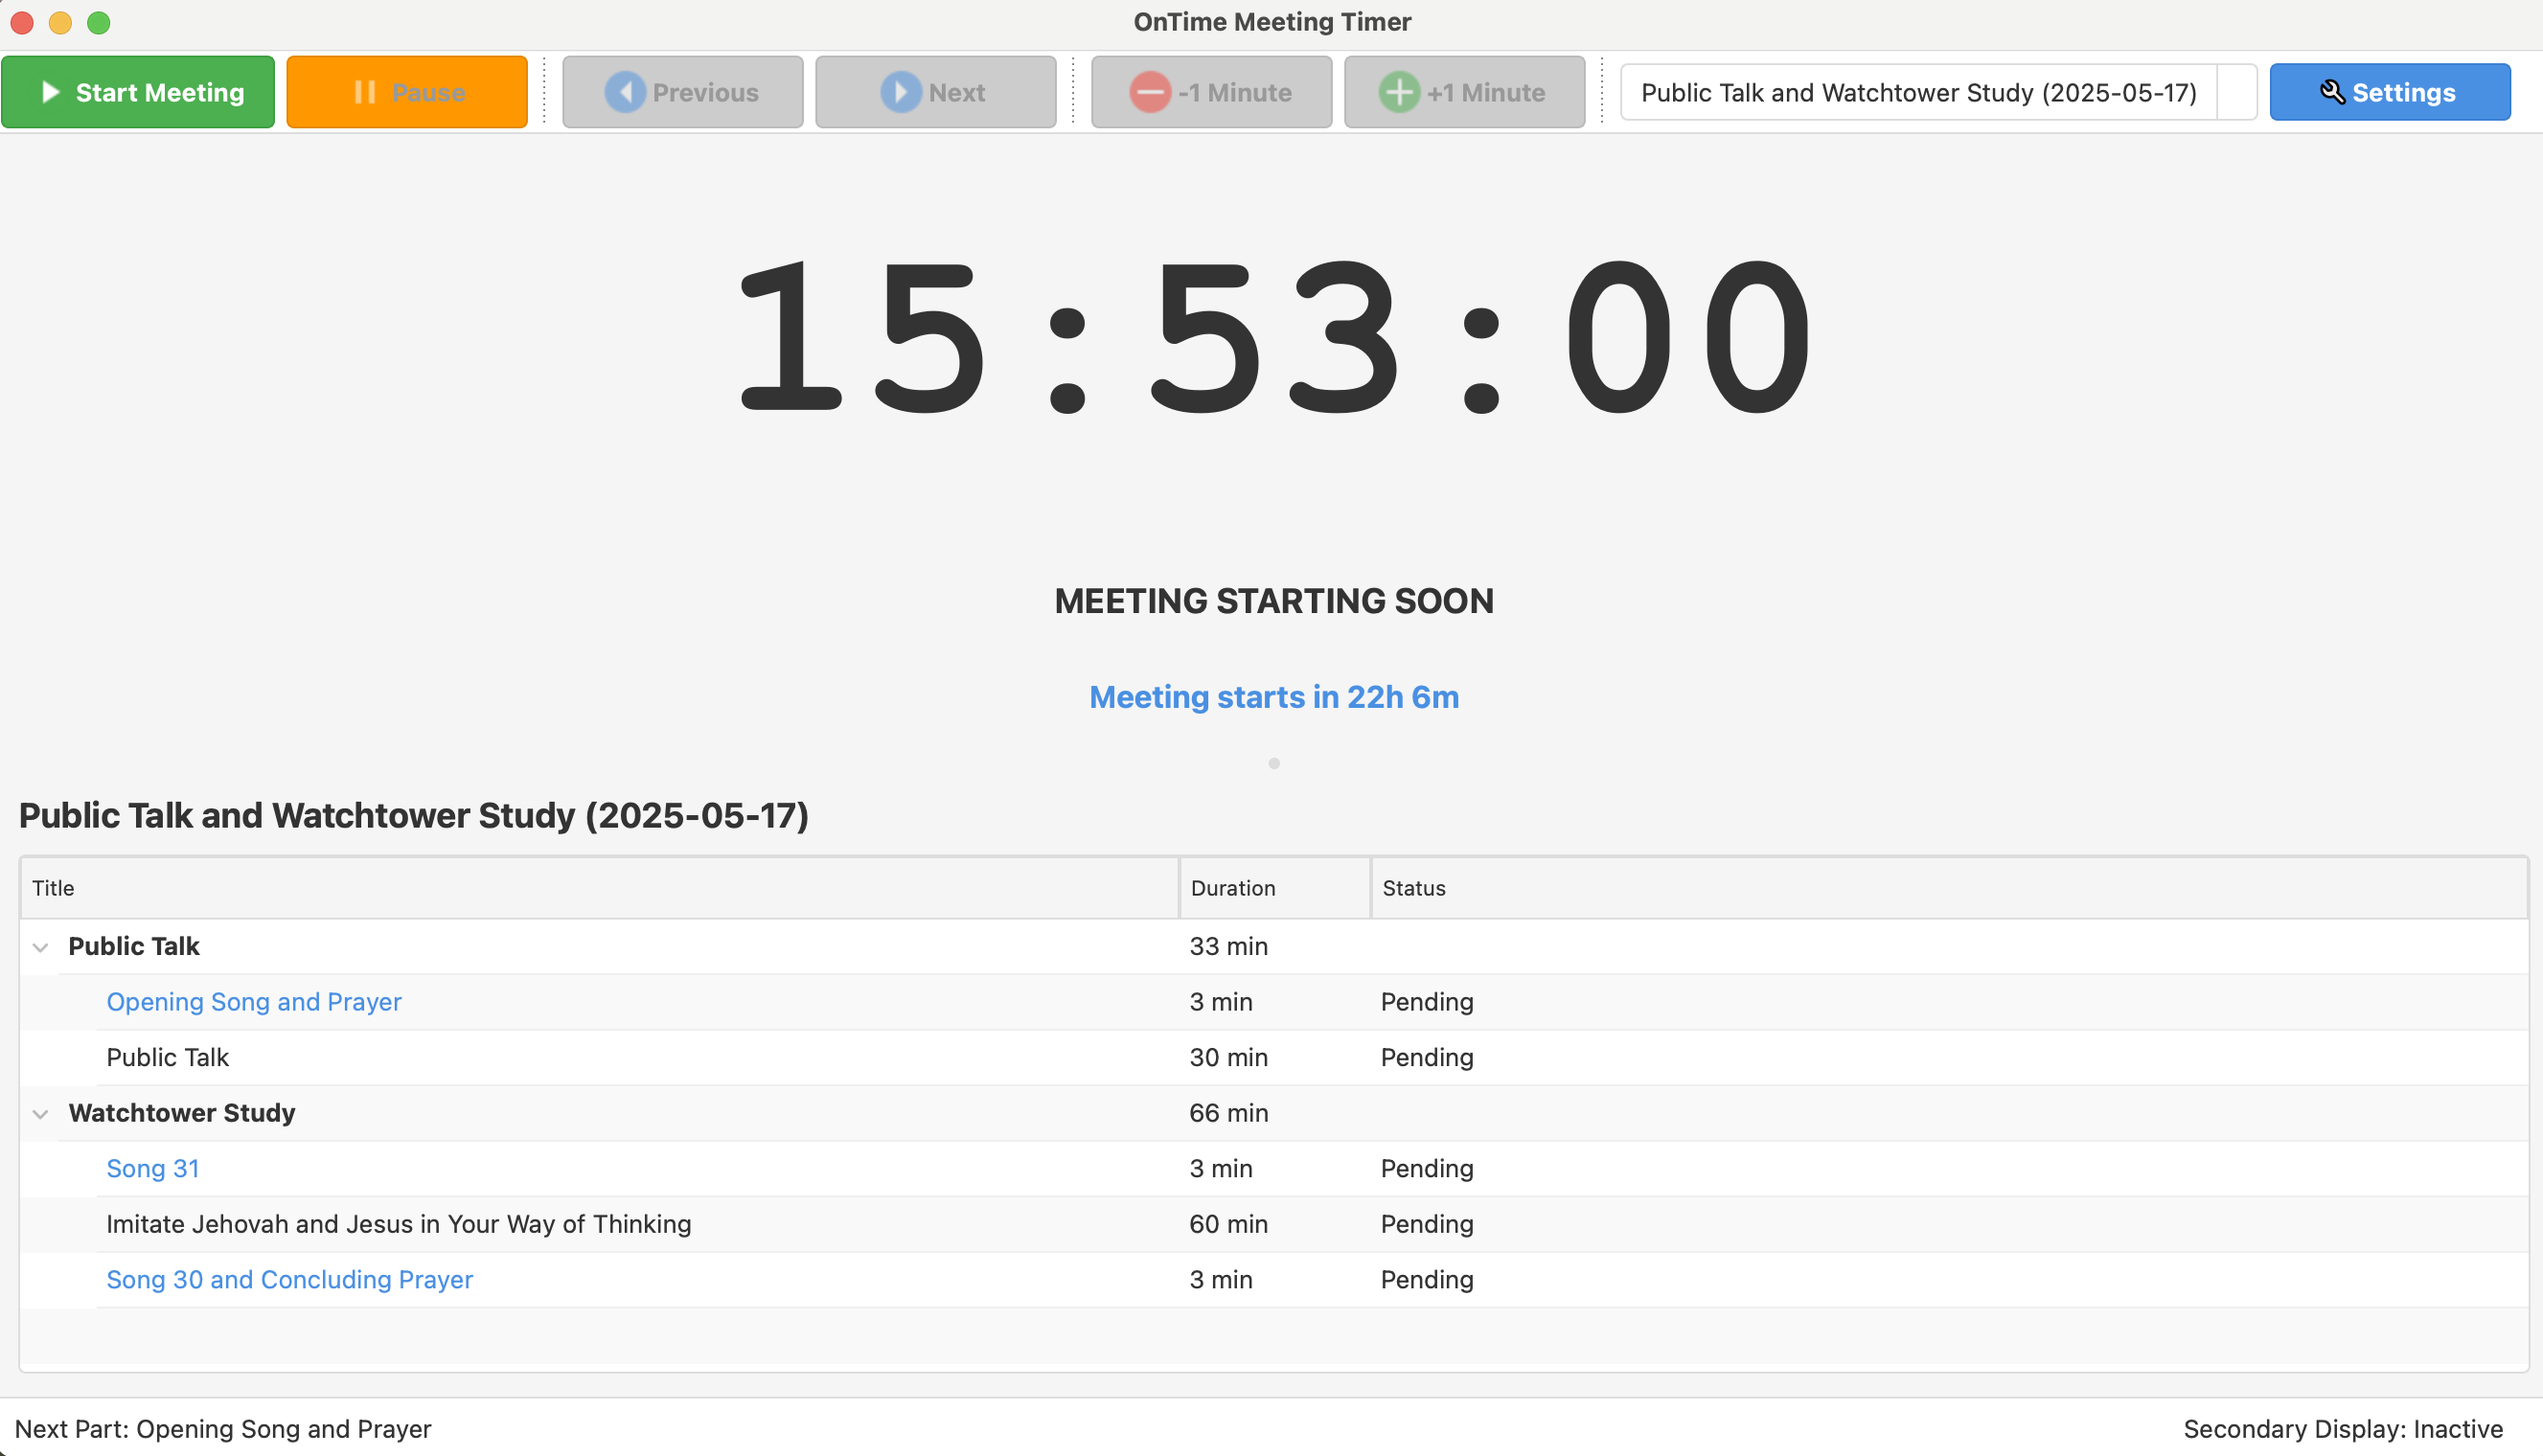
Task: Click the 60 min duration cell
Action: pyautogui.click(x=1228, y=1224)
